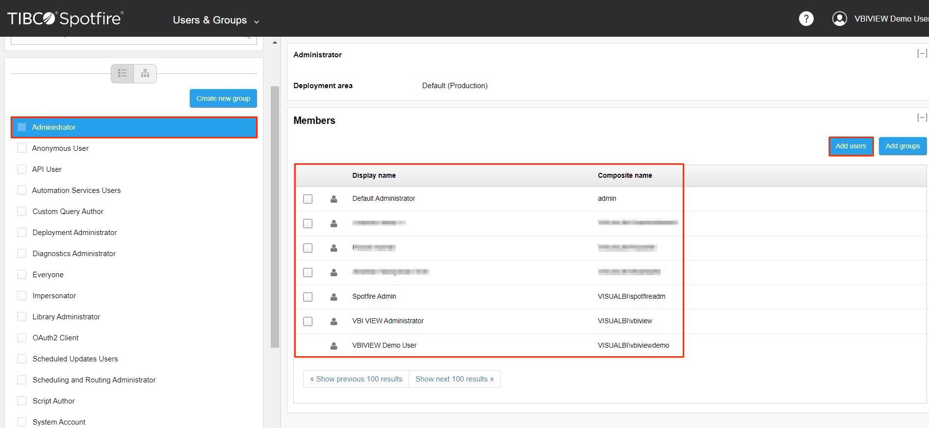
Task: Tick the OAuth2 Client checkbox
Action: pos(22,338)
